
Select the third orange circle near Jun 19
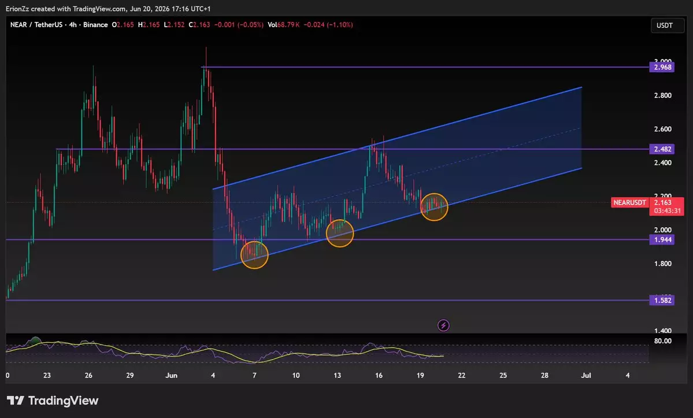[434, 207]
